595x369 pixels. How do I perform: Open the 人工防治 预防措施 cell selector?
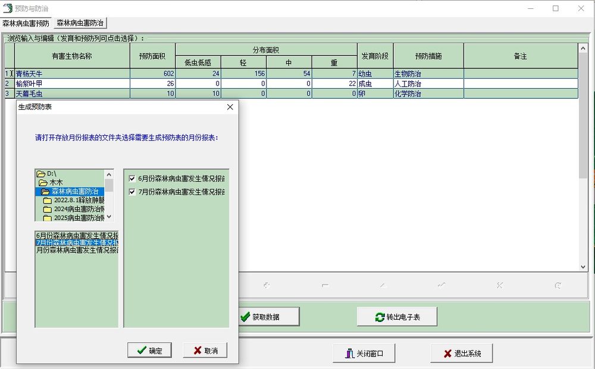[x=428, y=83]
